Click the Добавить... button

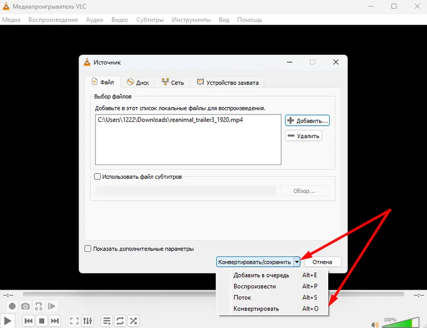[307, 121]
